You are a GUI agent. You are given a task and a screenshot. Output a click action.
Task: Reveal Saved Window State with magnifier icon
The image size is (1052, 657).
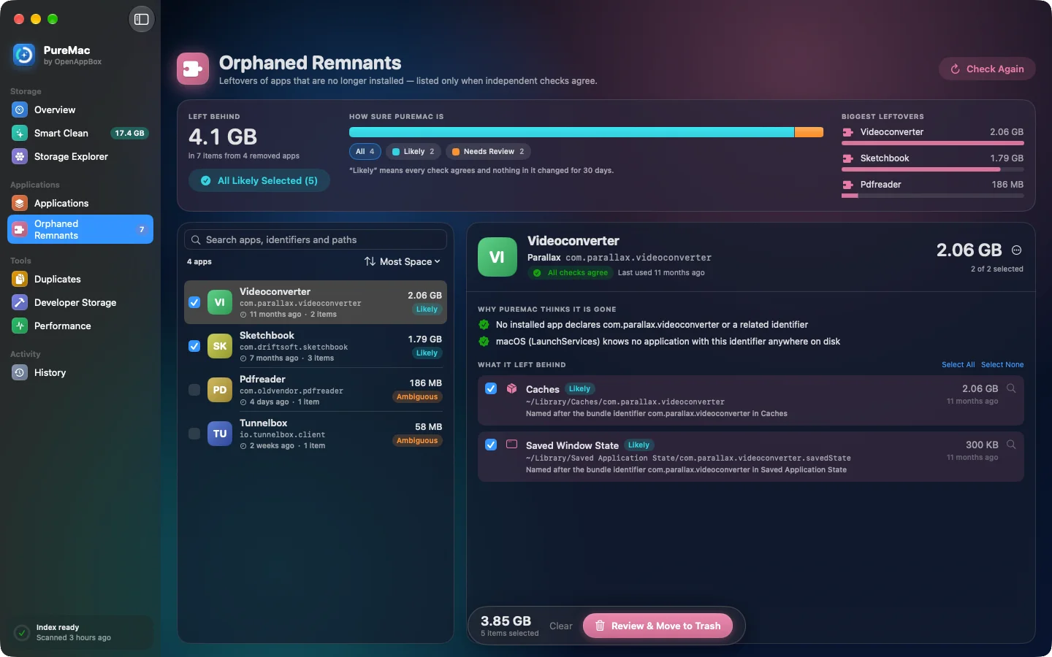coord(1011,445)
